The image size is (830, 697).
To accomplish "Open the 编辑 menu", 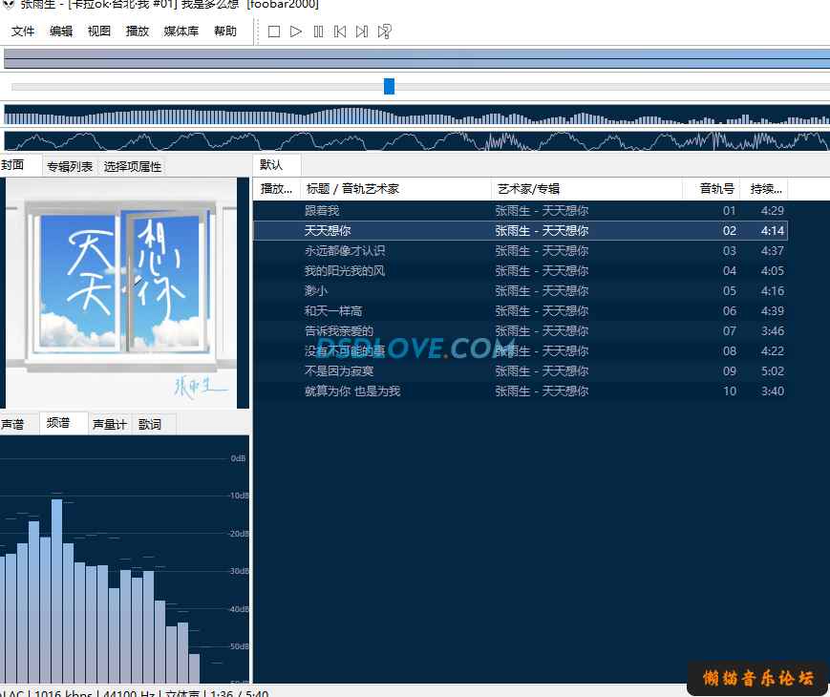I will click(x=61, y=32).
